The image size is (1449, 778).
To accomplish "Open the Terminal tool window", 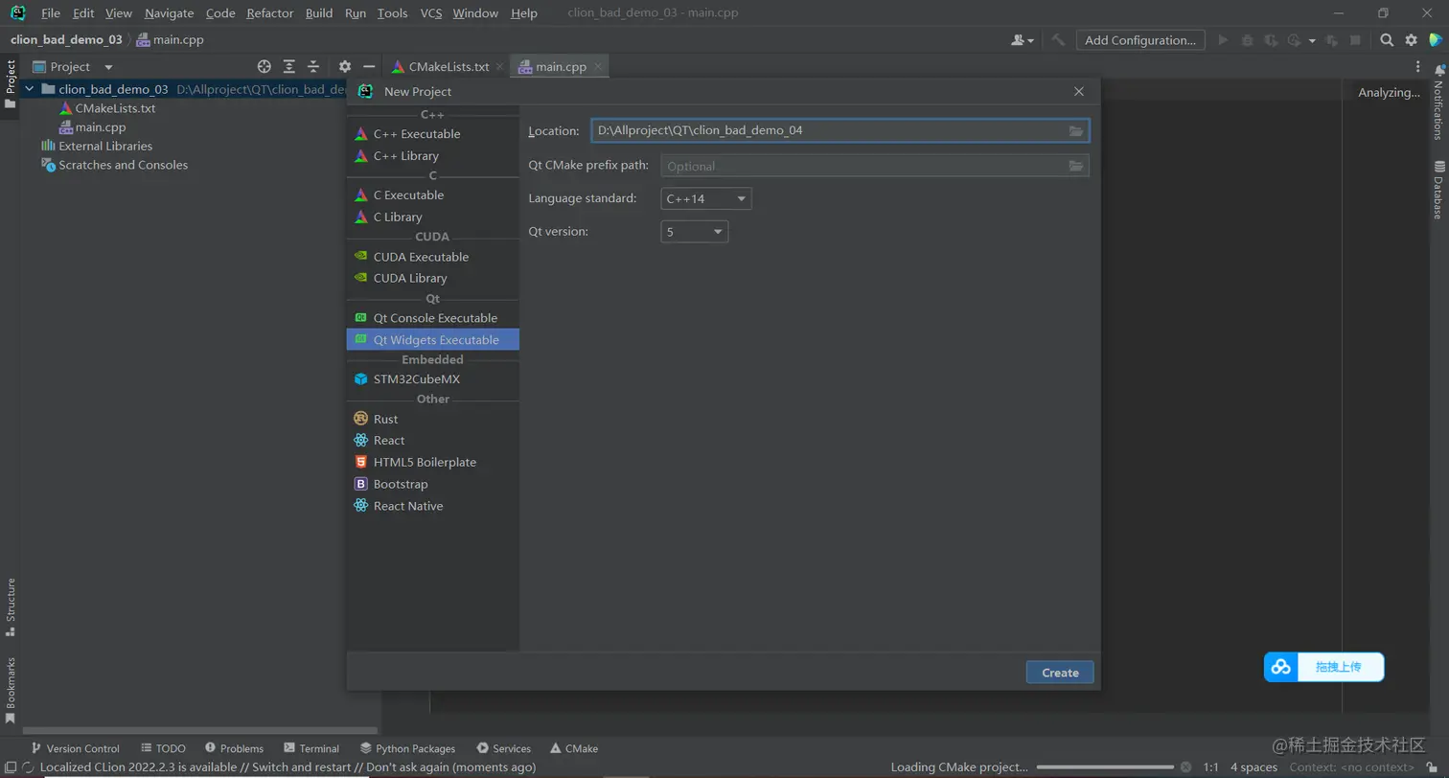I will coord(311,748).
